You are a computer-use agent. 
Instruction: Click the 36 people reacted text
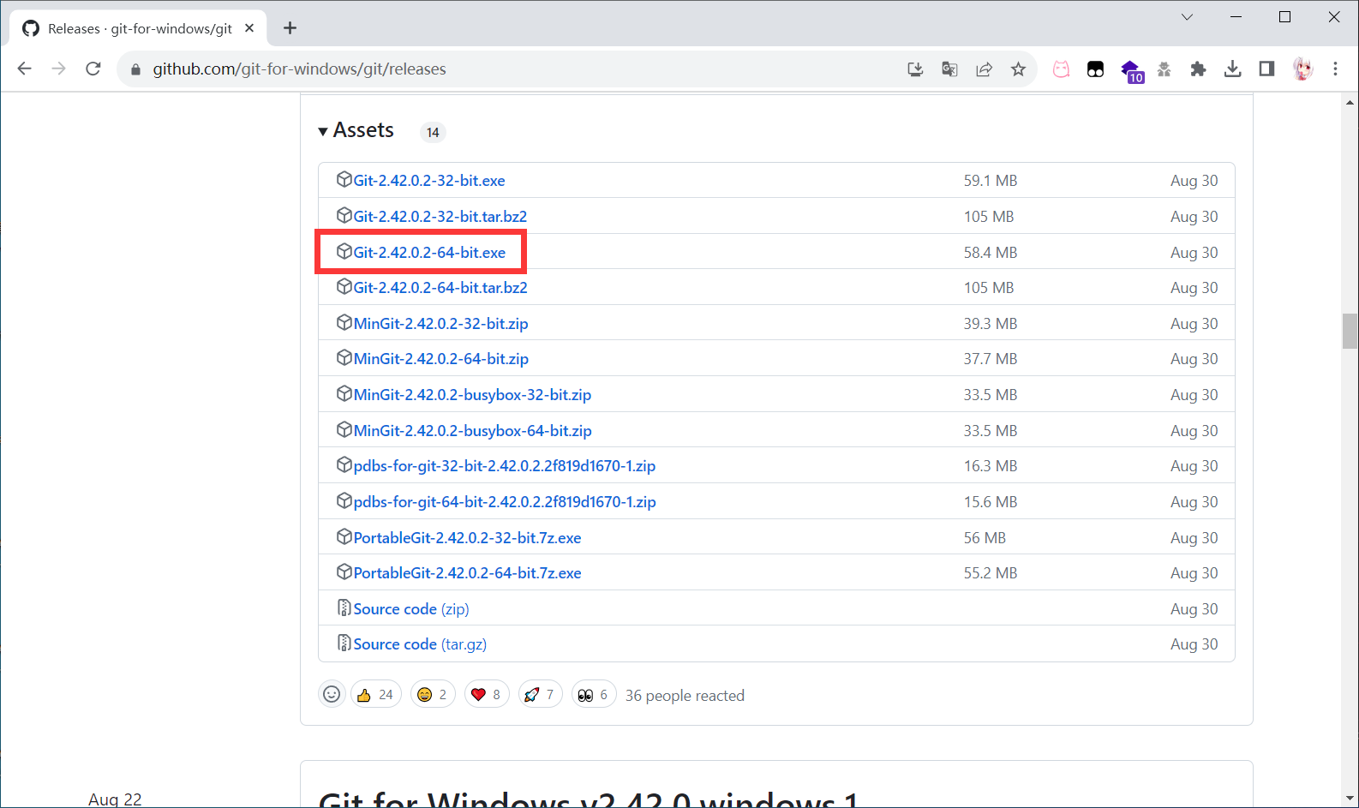pos(685,696)
